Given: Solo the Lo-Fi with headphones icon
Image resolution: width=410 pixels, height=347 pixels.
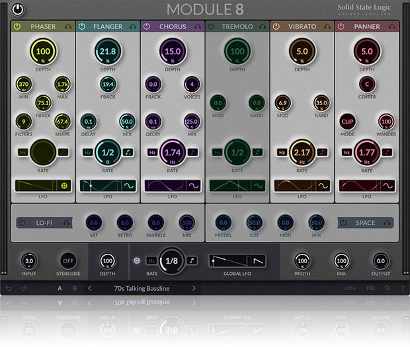Looking at the screenshot, I should click(66, 223).
